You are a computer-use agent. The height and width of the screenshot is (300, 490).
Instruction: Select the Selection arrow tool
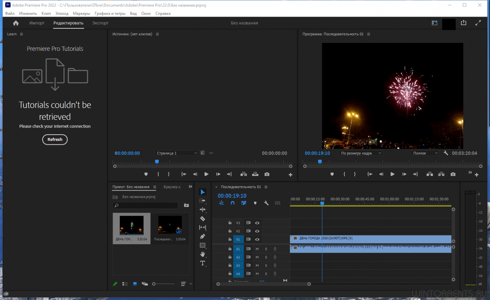tap(202, 192)
